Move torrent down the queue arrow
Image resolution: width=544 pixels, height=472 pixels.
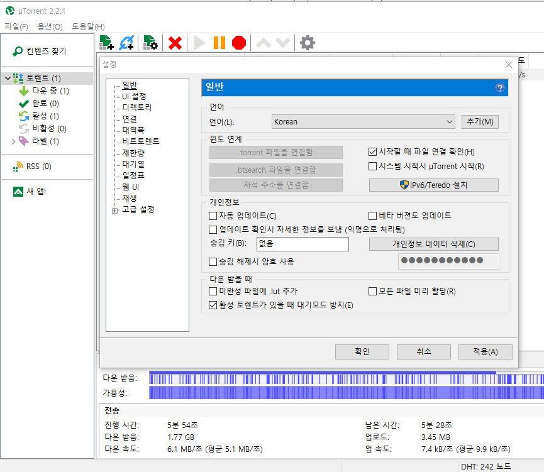tap(283, 43)
